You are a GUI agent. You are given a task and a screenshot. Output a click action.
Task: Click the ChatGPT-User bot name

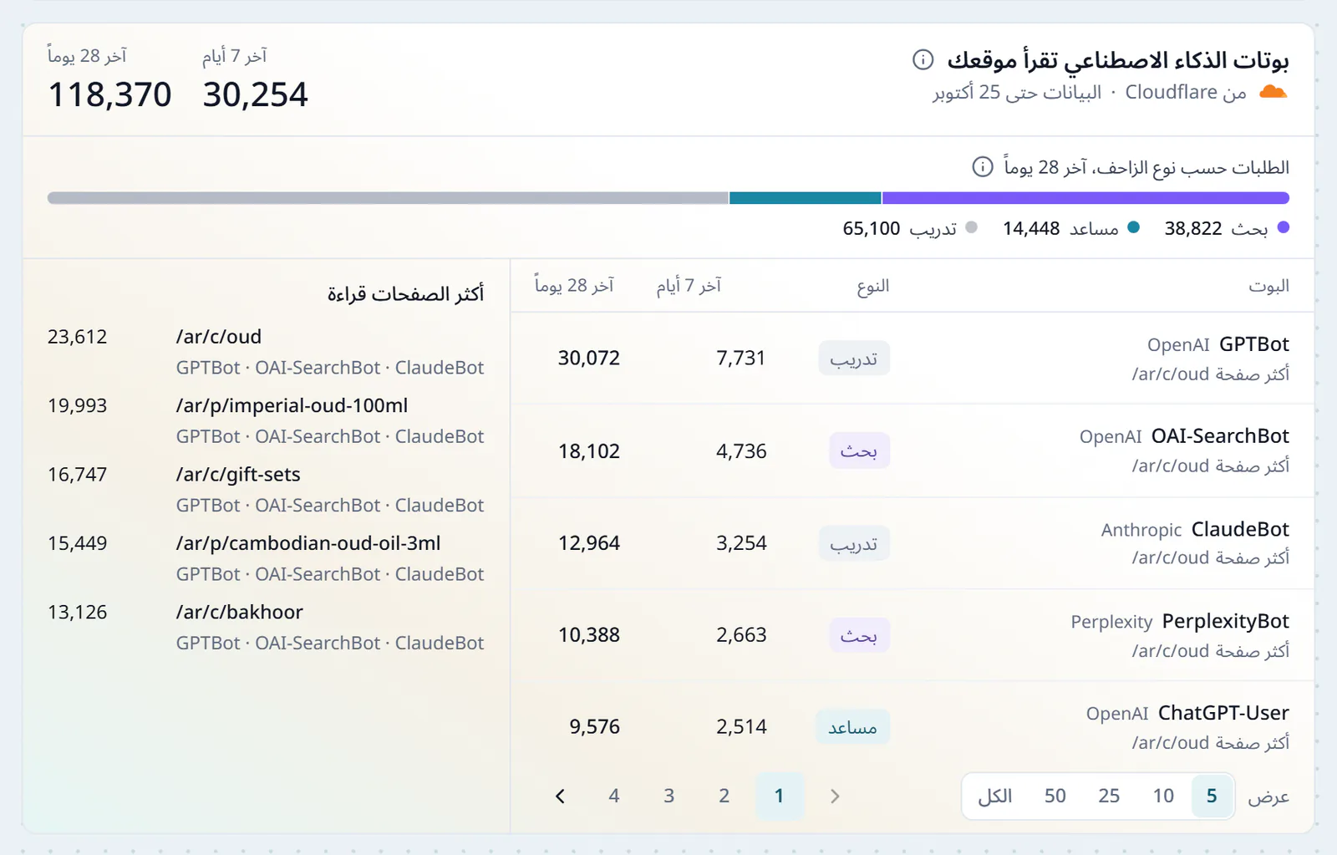coord(1223,713)
